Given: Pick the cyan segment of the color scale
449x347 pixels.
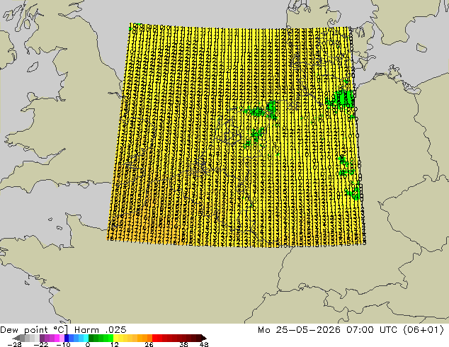Looking at the screenshot, I should tap(86, 338).
